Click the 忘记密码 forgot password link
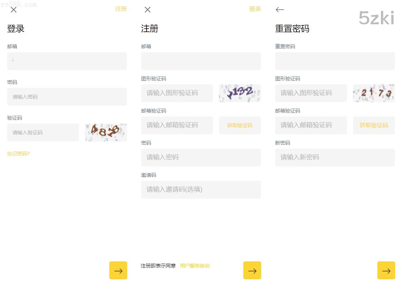The image size is (402, 290). click(x=18, y=154)
